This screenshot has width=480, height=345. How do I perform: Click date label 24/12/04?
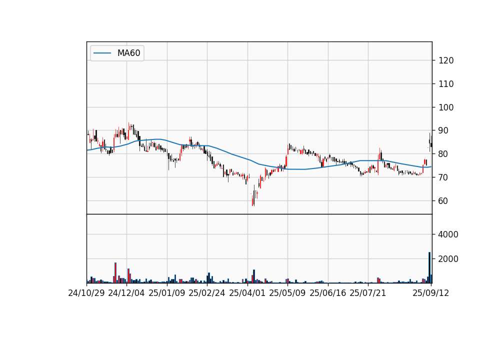(126, 293)
